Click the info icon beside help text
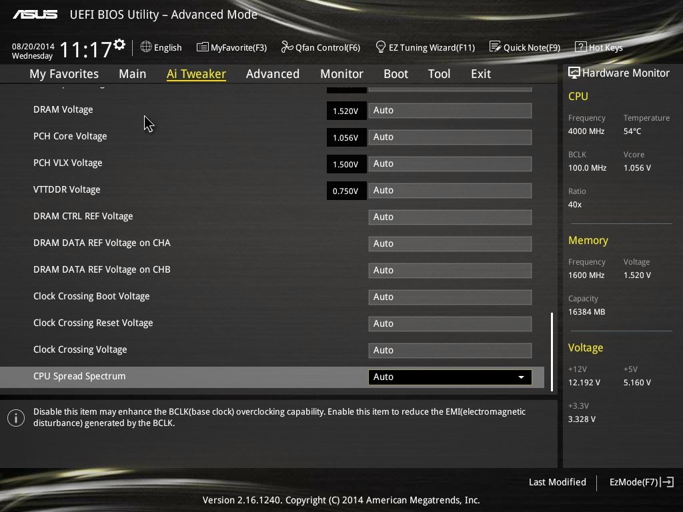The height and width of the screenshot is (512, 683). pyautogui.click(x=16, y=418)
